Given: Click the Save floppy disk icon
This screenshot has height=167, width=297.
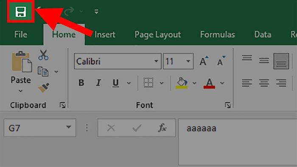Looking at the screenshot, I should click(x=21, y=12).
